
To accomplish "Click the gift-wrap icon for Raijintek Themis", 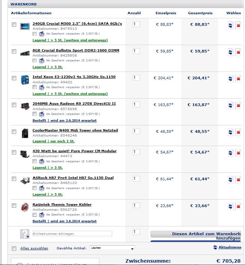I will (x=42, y=215).
